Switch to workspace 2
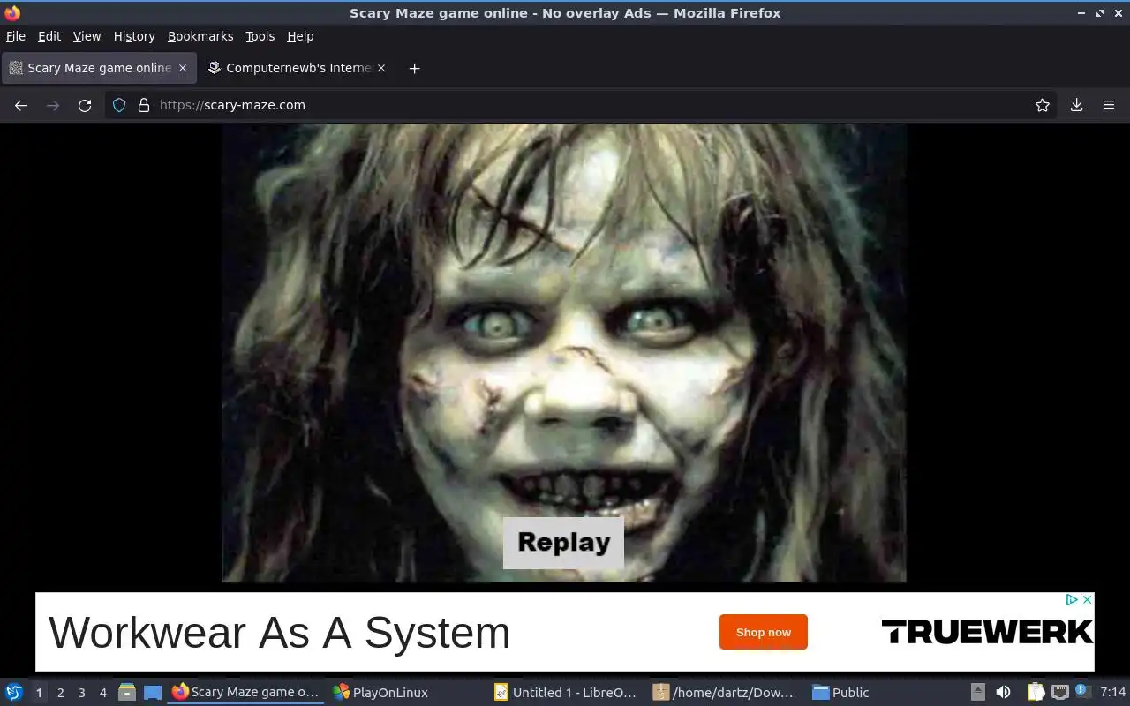 coord(61,693)
